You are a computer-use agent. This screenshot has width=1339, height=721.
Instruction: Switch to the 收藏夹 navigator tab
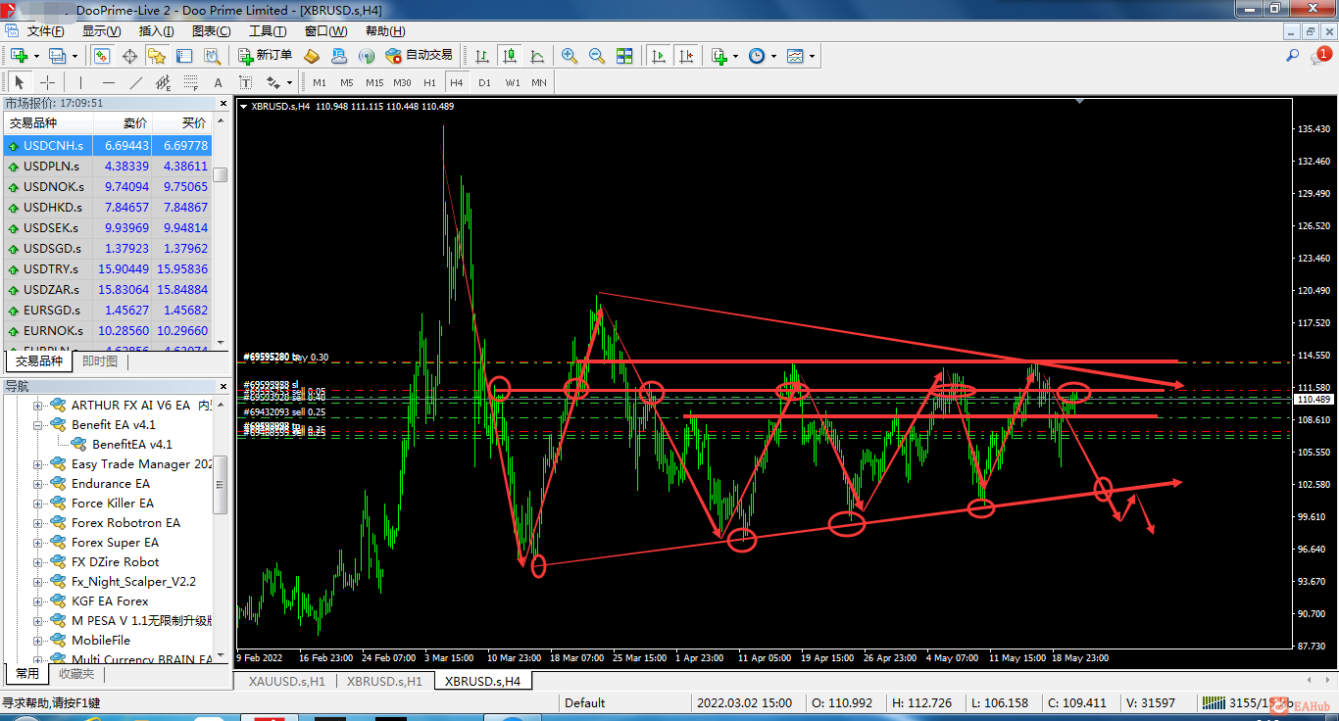click(76, 674)
